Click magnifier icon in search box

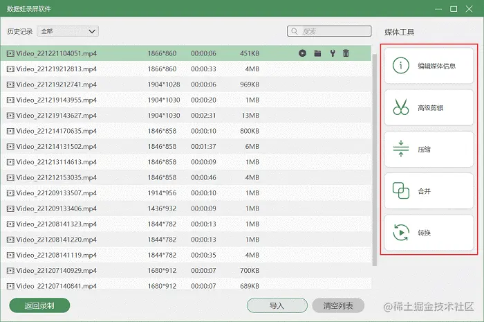(x=295, y=31)
